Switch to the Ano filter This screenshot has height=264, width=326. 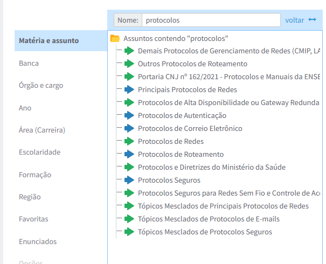(25, 108)
